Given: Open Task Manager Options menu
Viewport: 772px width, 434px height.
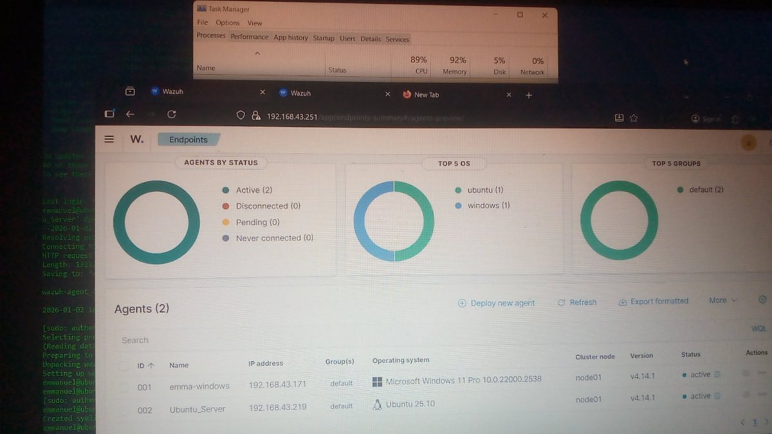Looking at the screenshot, I should tap(228, 23).
